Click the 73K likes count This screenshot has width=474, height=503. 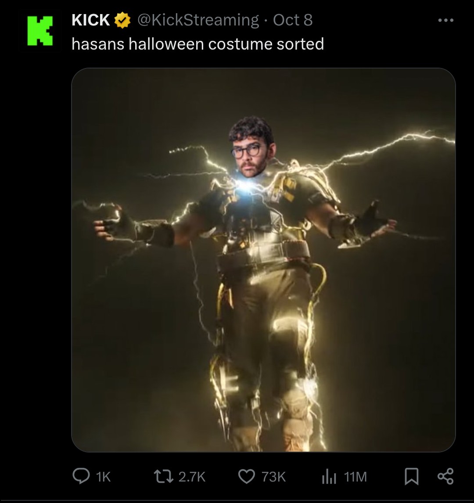point(273,477)
